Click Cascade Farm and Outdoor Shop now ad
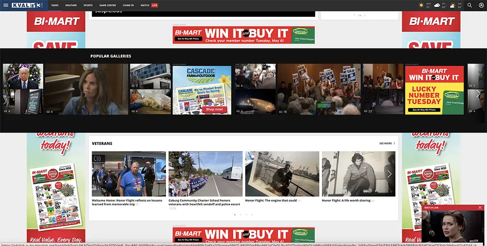 pyautogui.click(x=202, y=90)
